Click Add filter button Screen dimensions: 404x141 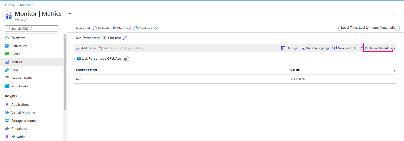tap(108, 48)
